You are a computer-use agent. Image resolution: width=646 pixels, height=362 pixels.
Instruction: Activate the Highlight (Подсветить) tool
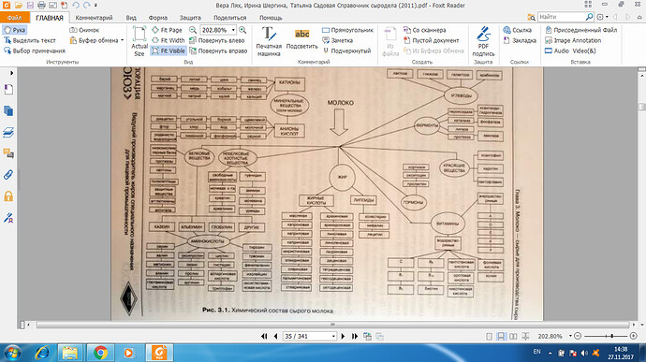(302, 40)
